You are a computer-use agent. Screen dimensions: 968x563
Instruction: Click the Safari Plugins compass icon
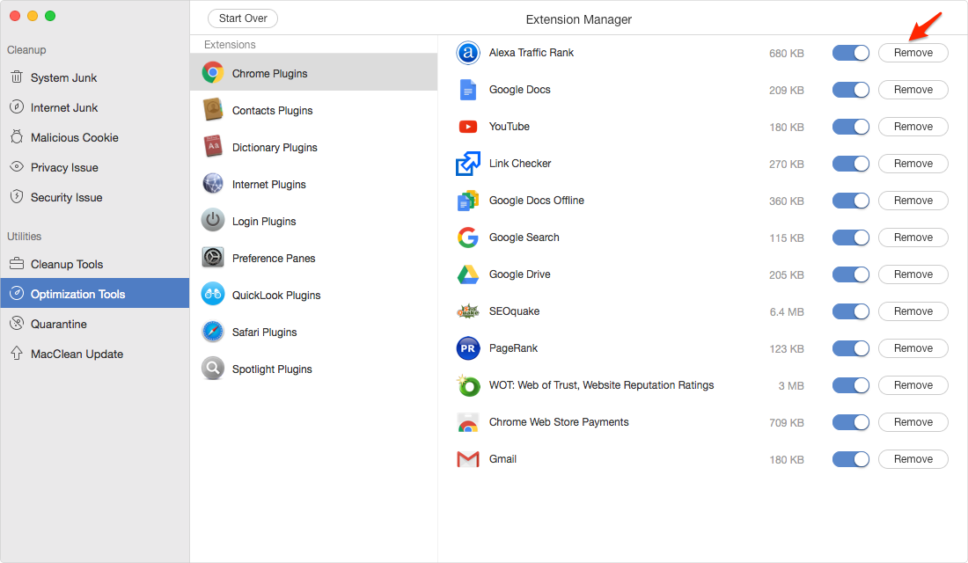tap(212, 332)
